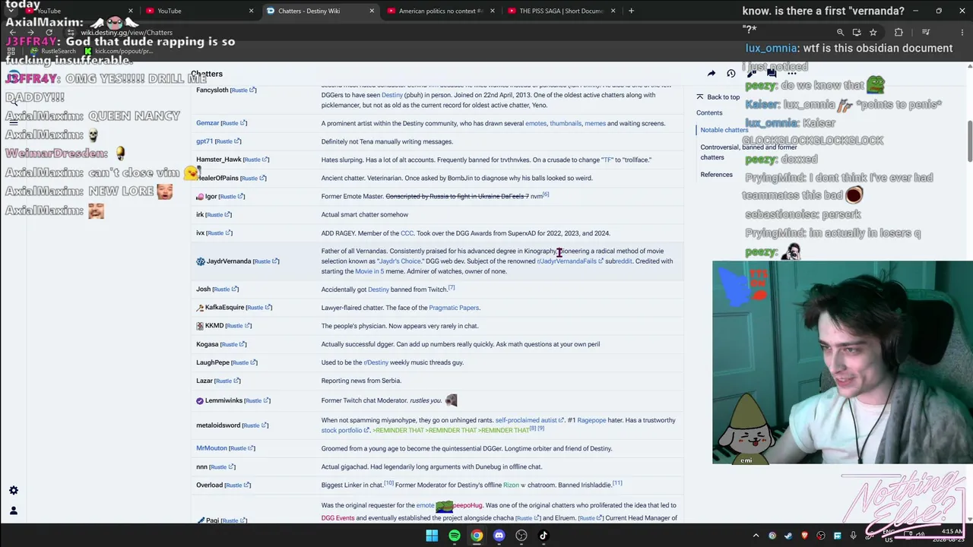Screen dimensions: 973x547
Task: Open Rustle link next to Gemzar
Action: point(234,123)
